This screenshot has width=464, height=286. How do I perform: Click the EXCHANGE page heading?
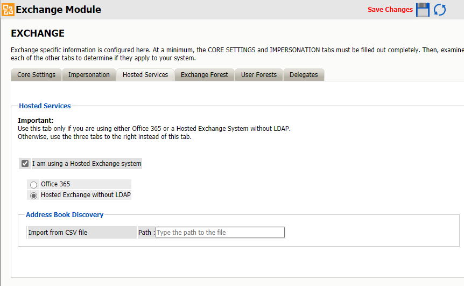(x=38, y=33)
